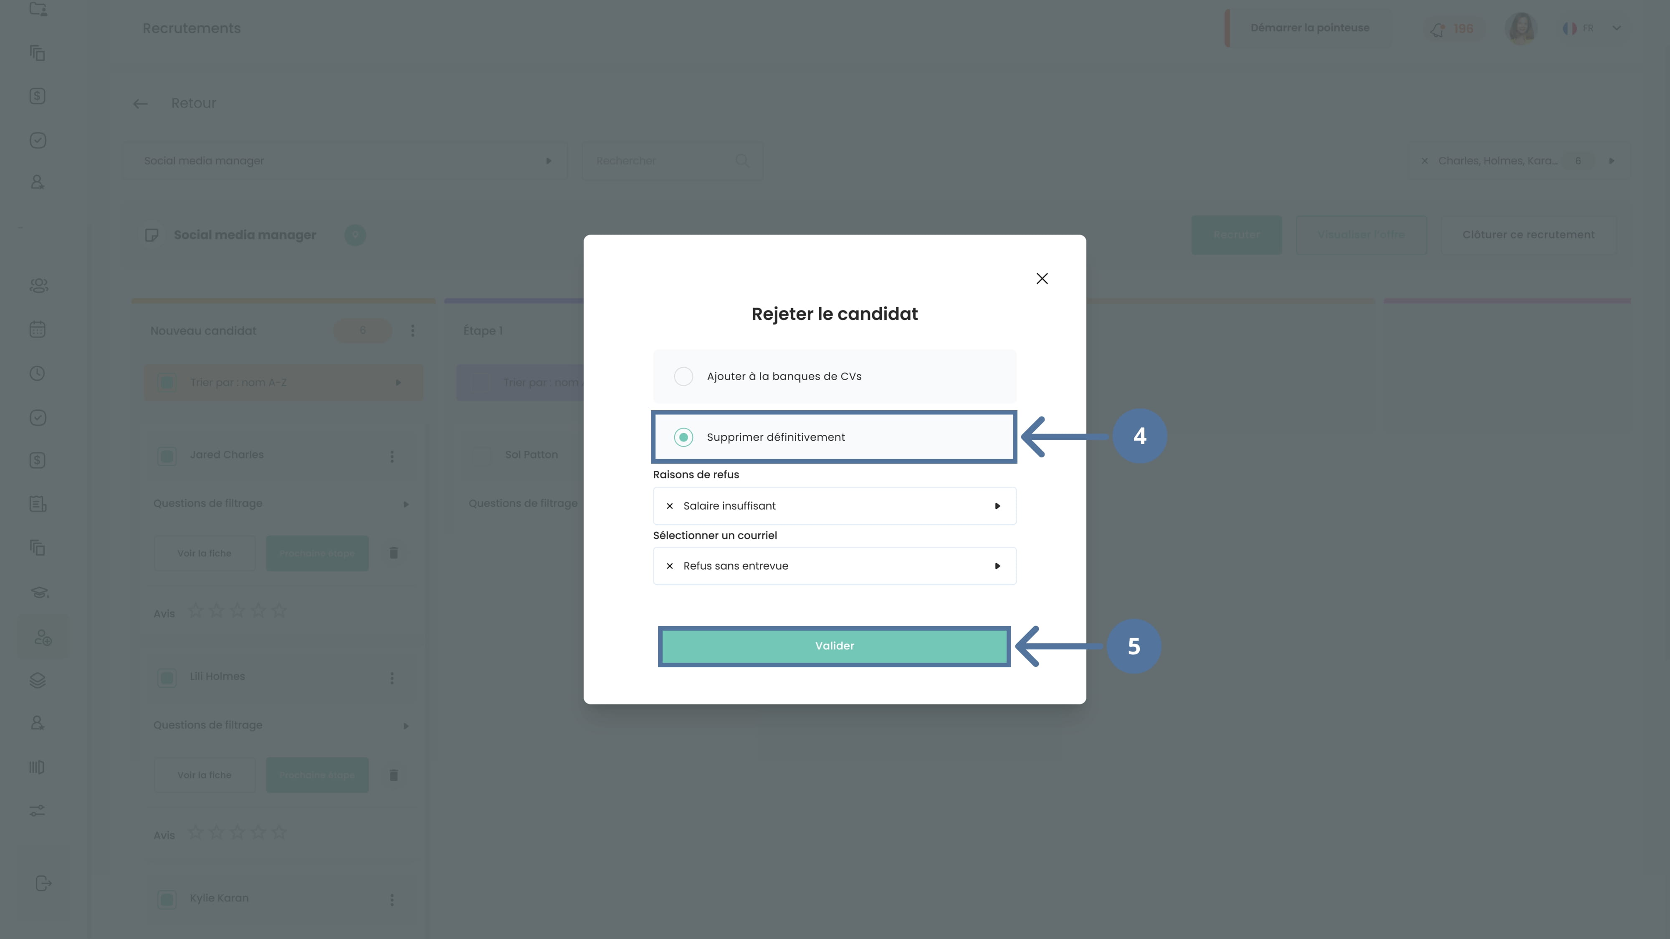Open the user profile avatar

click(x=1520, y=28)
